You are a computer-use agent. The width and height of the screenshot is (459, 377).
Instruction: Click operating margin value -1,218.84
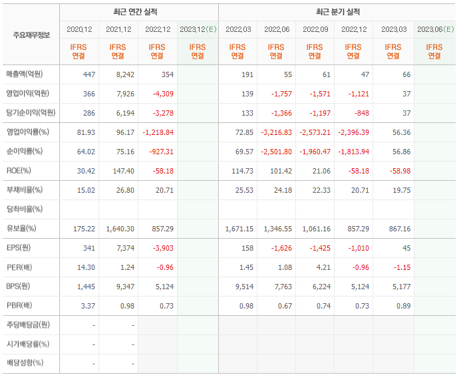158,132
